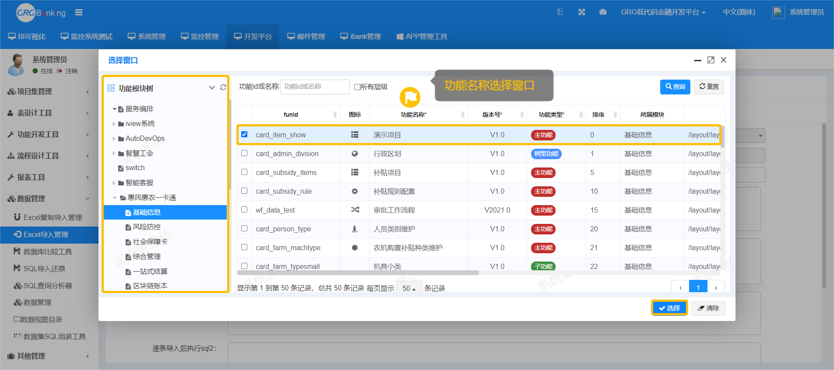
Task: Open the GRG低代码金融开发平台 dropdown
Action: point(663,12)
